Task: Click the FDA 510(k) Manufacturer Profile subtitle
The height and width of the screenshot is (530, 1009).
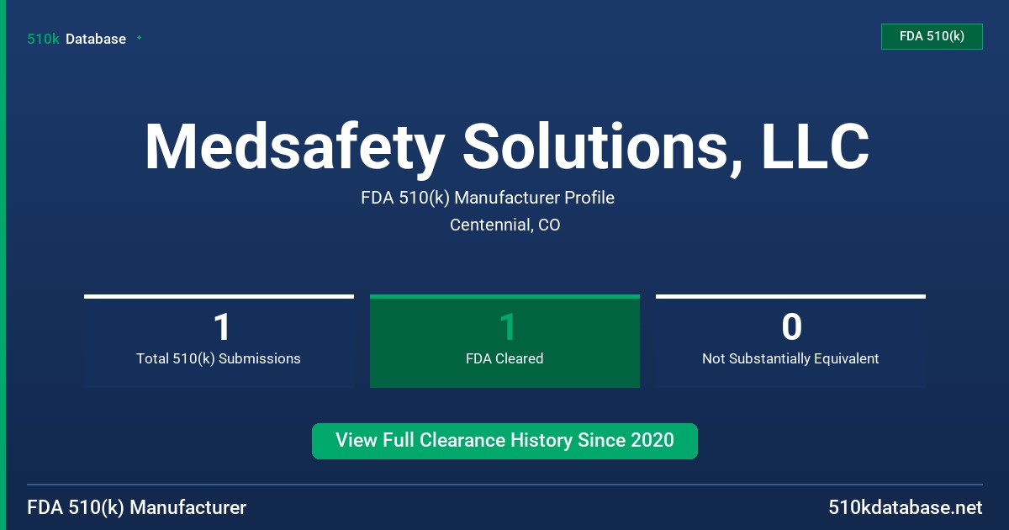Action: pyautogui.click(x=488, y=198)
